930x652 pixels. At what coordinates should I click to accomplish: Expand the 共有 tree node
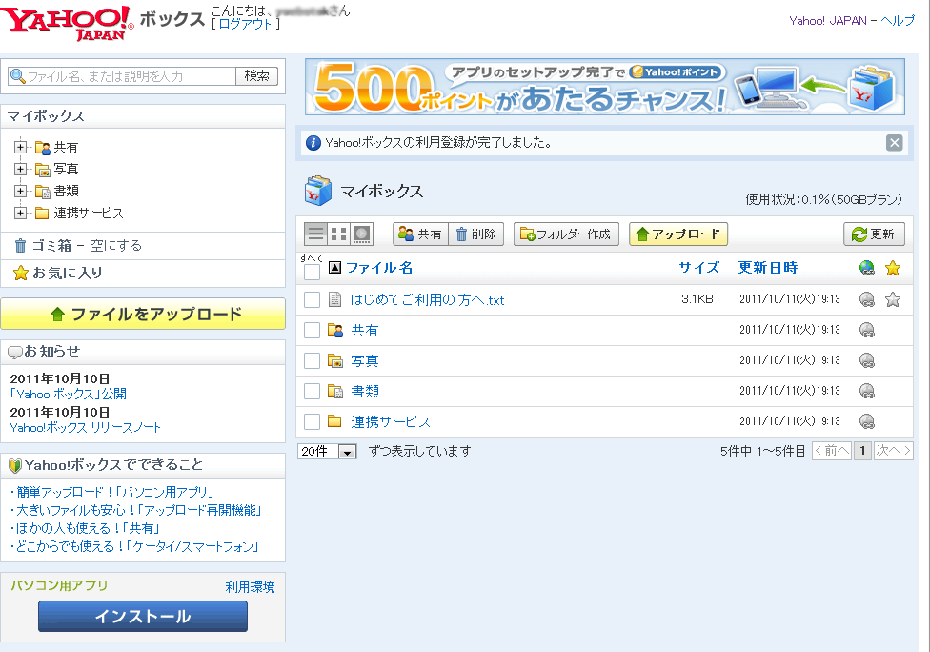click(x=21, y=147)
